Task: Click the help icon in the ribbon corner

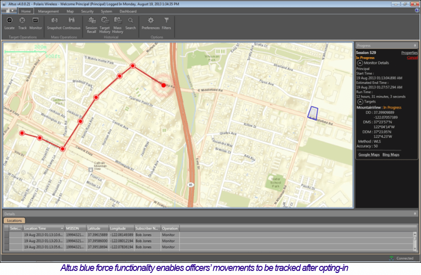Action: (417, 10)
